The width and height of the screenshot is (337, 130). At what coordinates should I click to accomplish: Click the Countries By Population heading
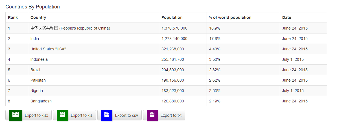coord(33,7)
